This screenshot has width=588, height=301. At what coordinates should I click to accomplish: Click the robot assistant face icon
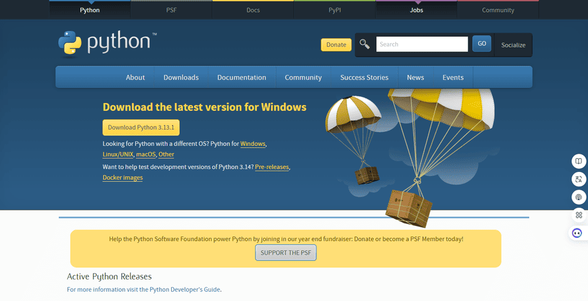(578, 233)
